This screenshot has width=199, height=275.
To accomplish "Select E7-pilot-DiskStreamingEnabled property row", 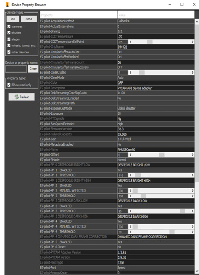I will (x=79, y=98).
